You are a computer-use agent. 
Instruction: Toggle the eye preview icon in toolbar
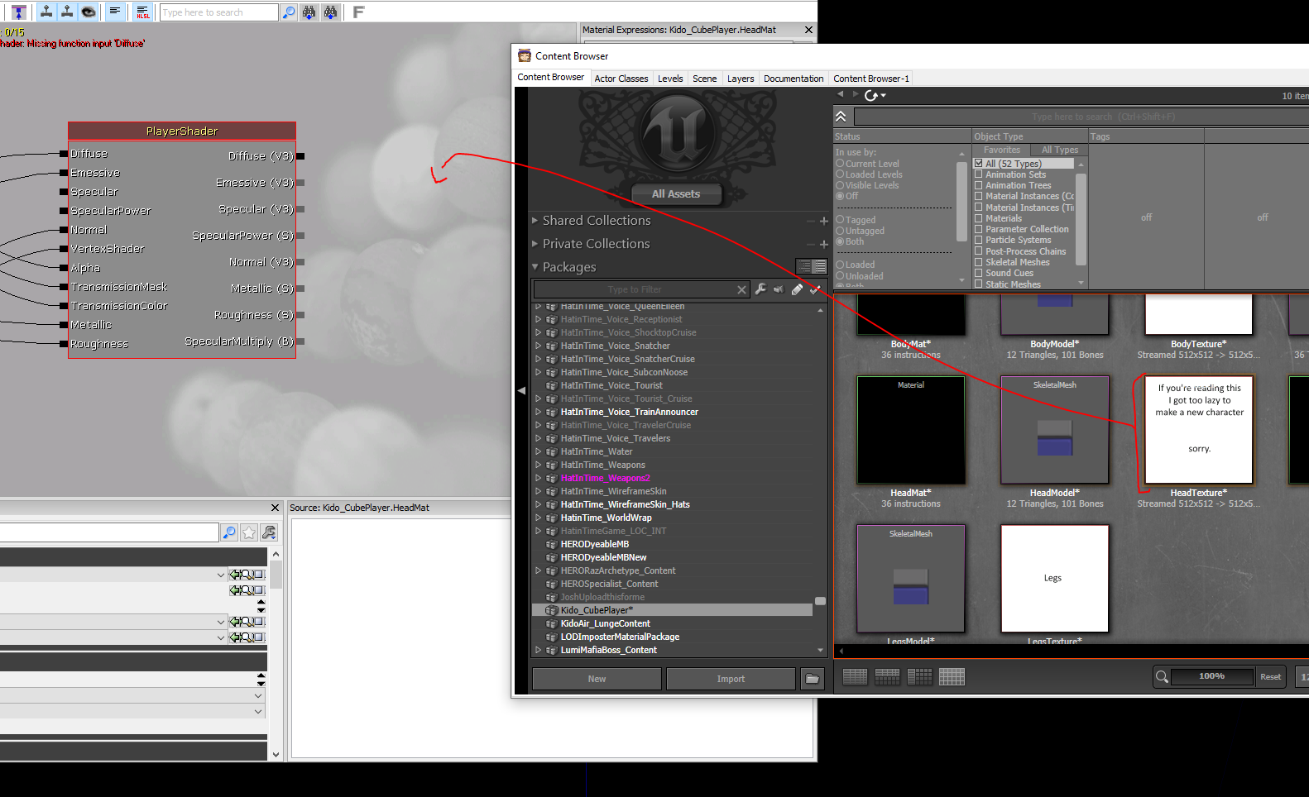pos(88,12)
